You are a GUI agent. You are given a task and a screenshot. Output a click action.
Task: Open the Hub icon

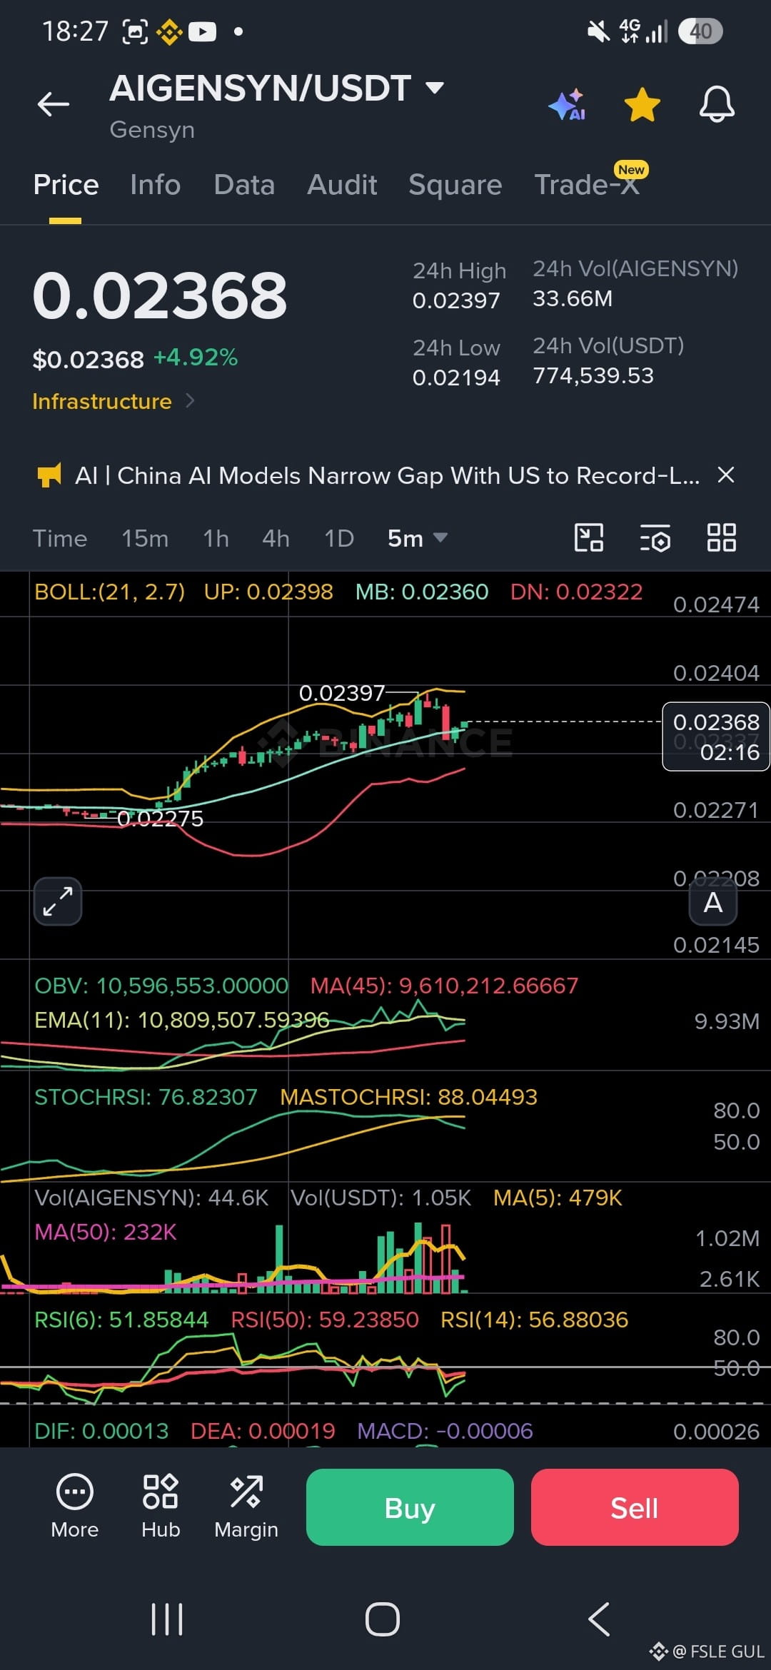click(x=161, y=1507)
